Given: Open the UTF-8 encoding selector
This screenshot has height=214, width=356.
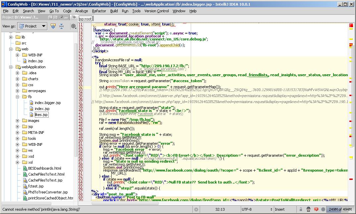Looking at the screenshot, I should (257, 209).
